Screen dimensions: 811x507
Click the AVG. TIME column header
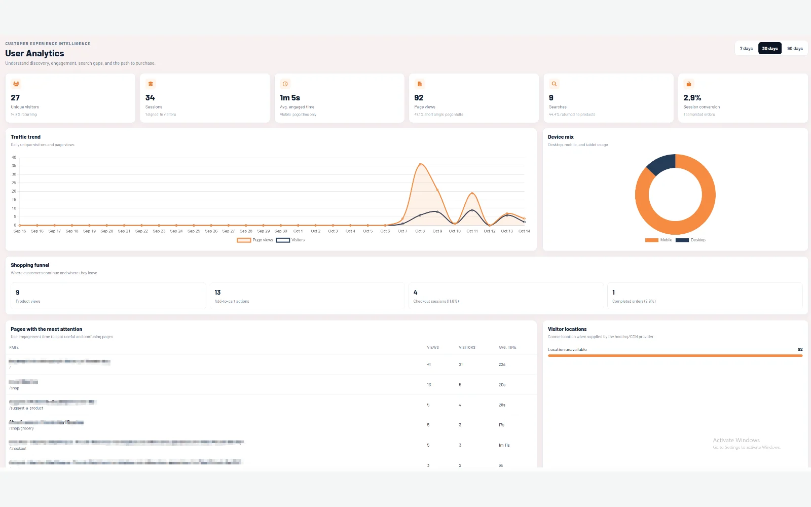tap(507, 348)
